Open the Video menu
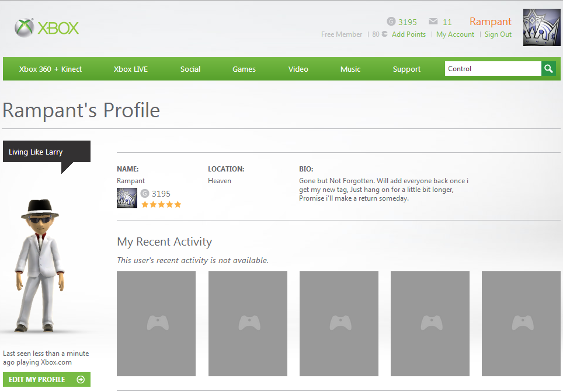563x392 pixels. click(x=298, y=69)
